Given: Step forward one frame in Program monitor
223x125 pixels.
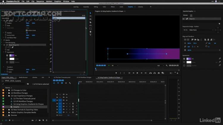Looking at the screenshot, I should 142,73.
